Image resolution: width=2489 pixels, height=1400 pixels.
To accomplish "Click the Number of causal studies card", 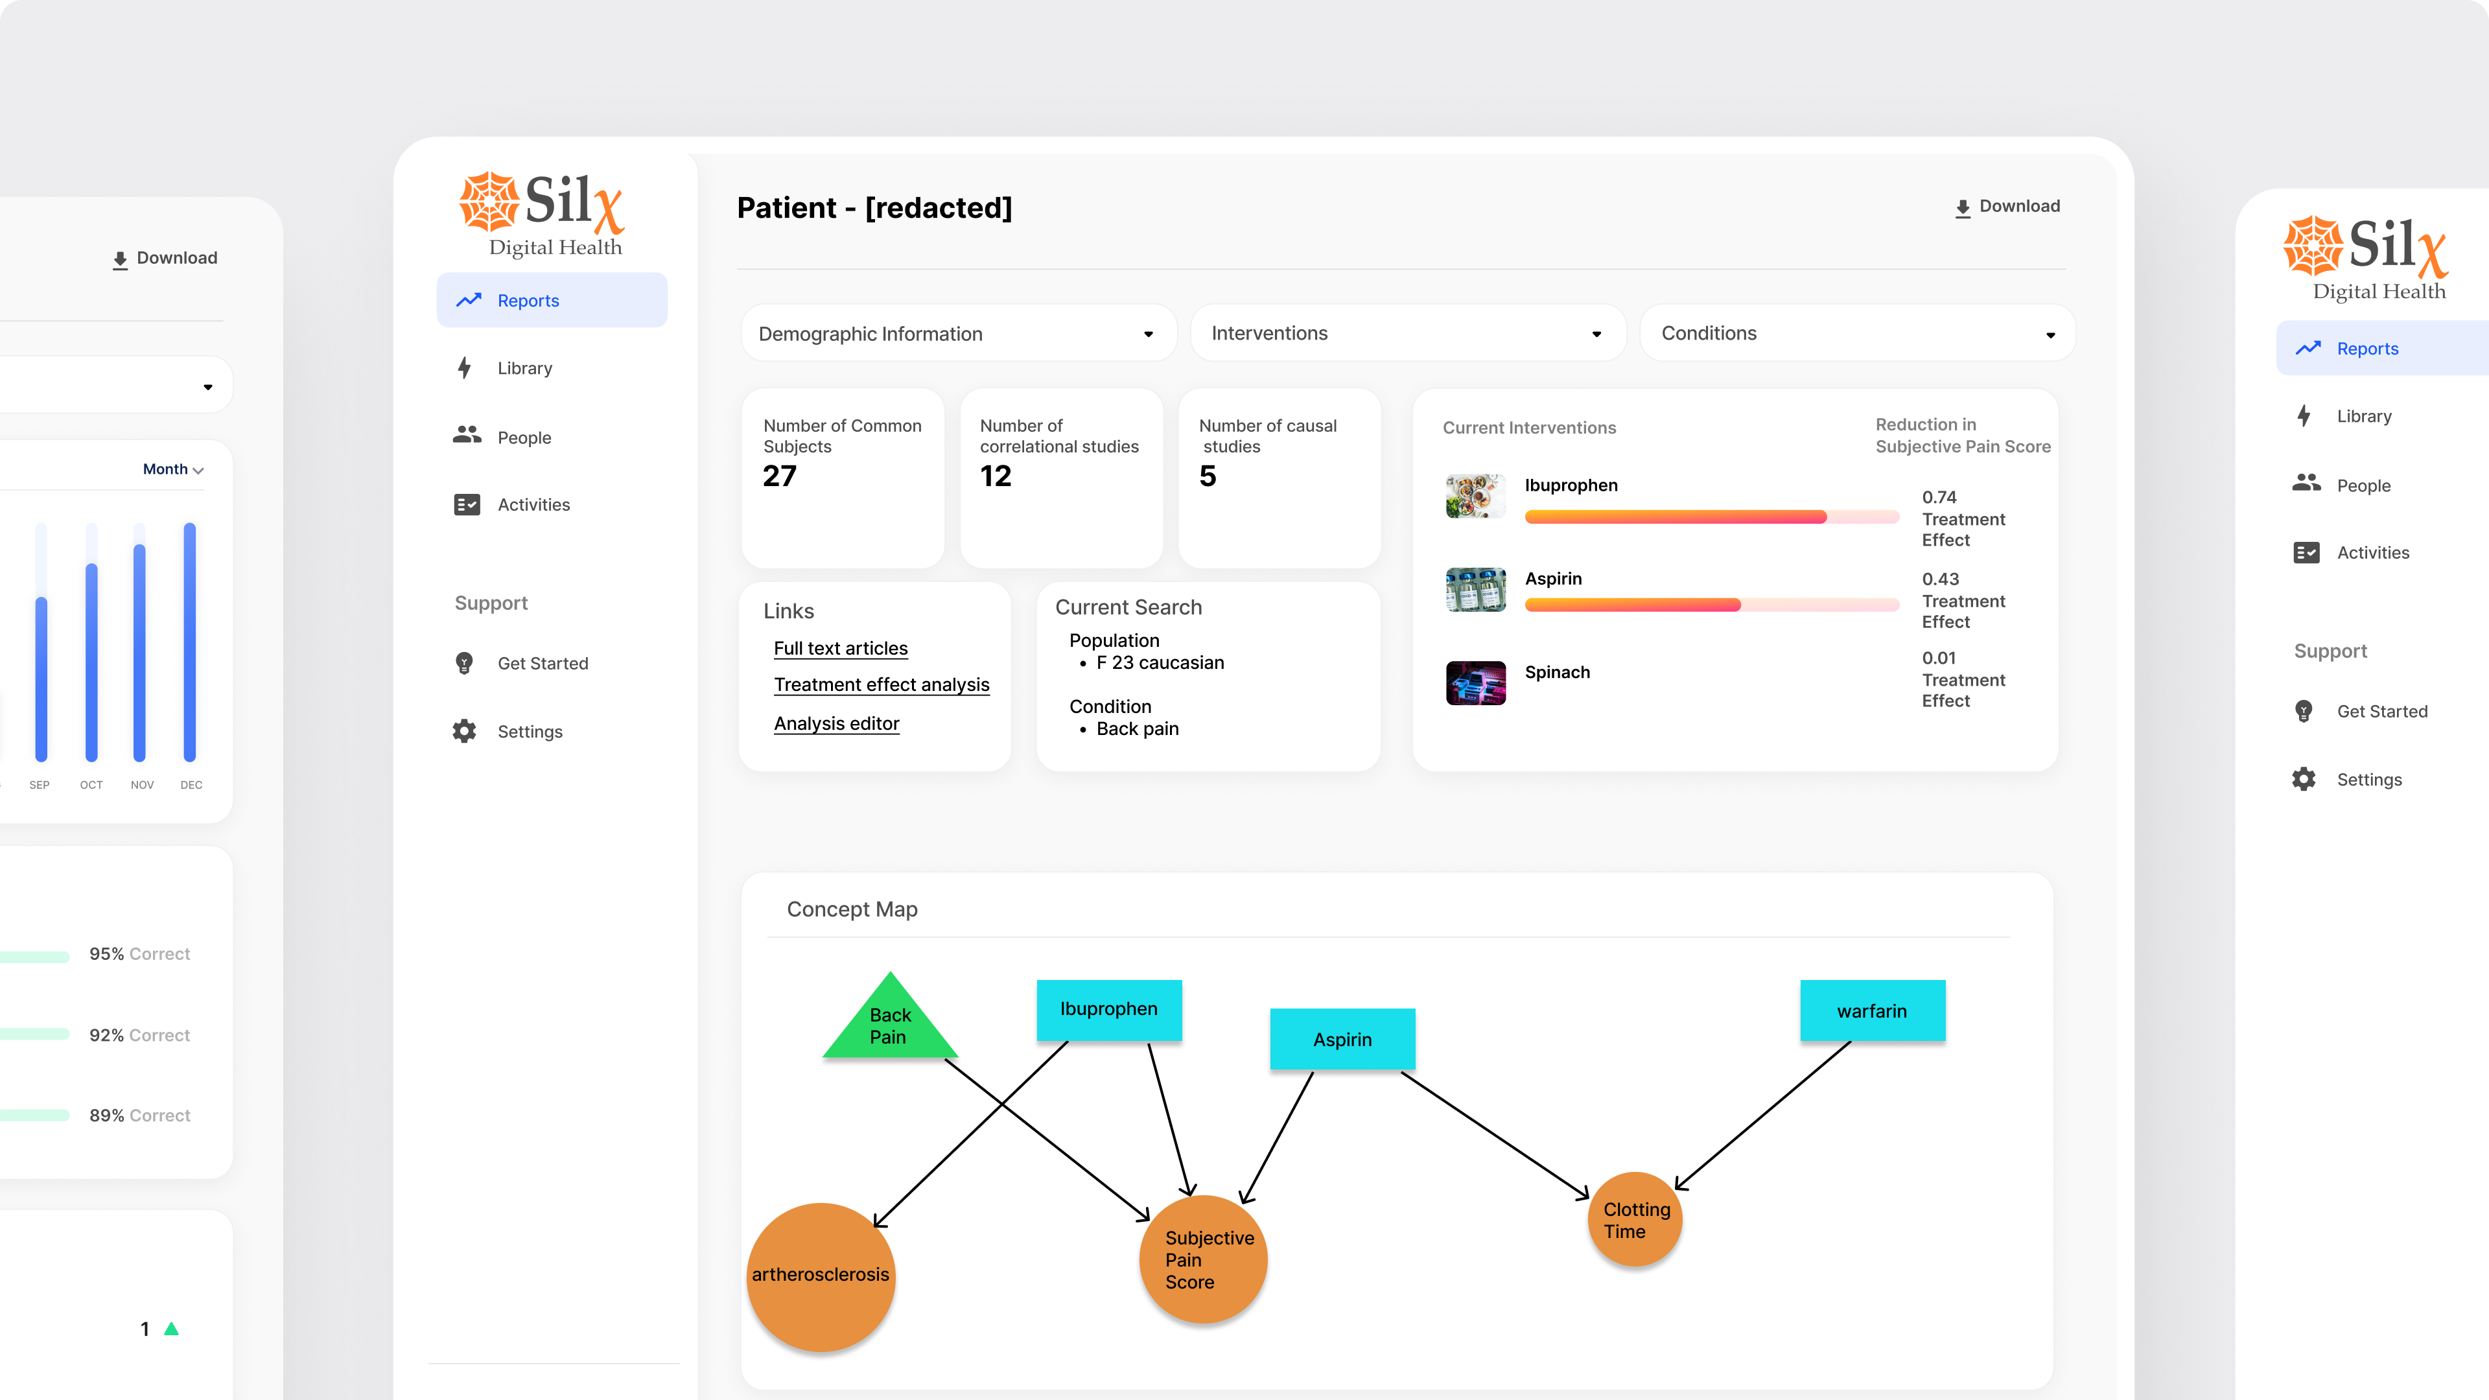I will pos(1280,477).
